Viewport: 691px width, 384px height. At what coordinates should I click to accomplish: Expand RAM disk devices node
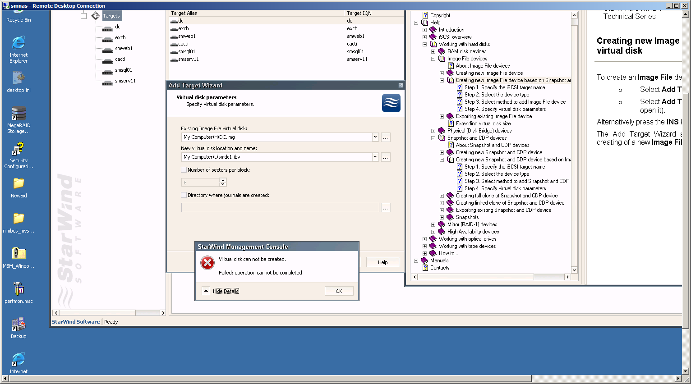pyautogui.click(x=433, y=51)
